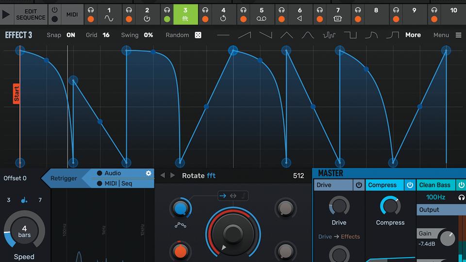Expand More shape presets
The height and width of the screenshot is (262, 466).
(x=413, y=35)
